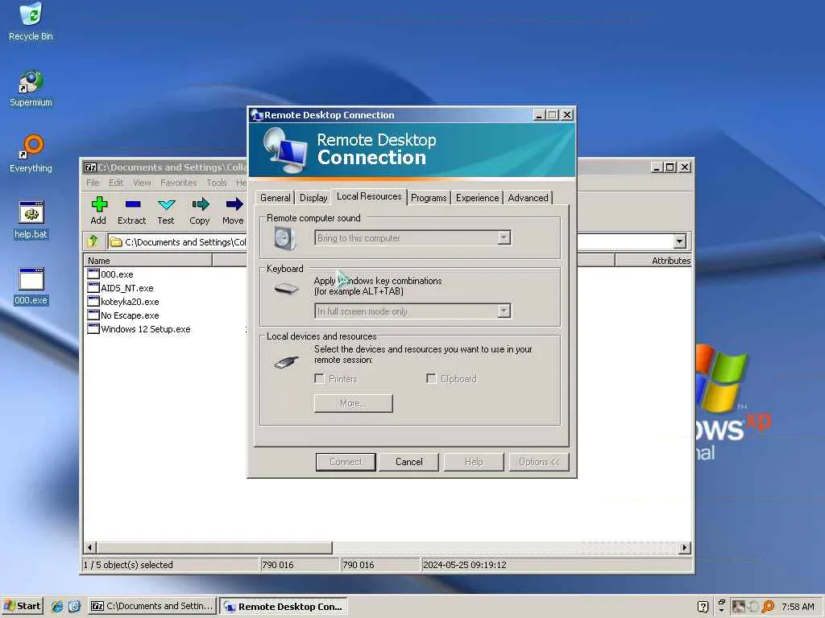Open the Everything search desktop shortcut

point(31,154)
